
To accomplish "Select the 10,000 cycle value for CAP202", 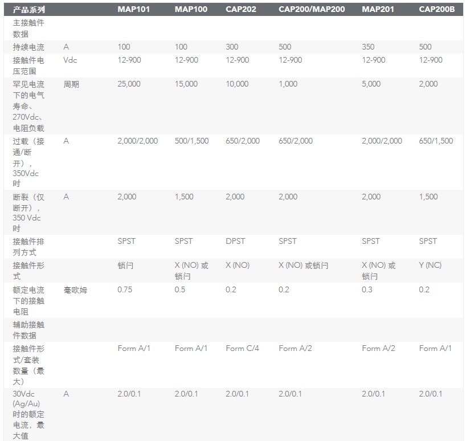I will point(237,84).
